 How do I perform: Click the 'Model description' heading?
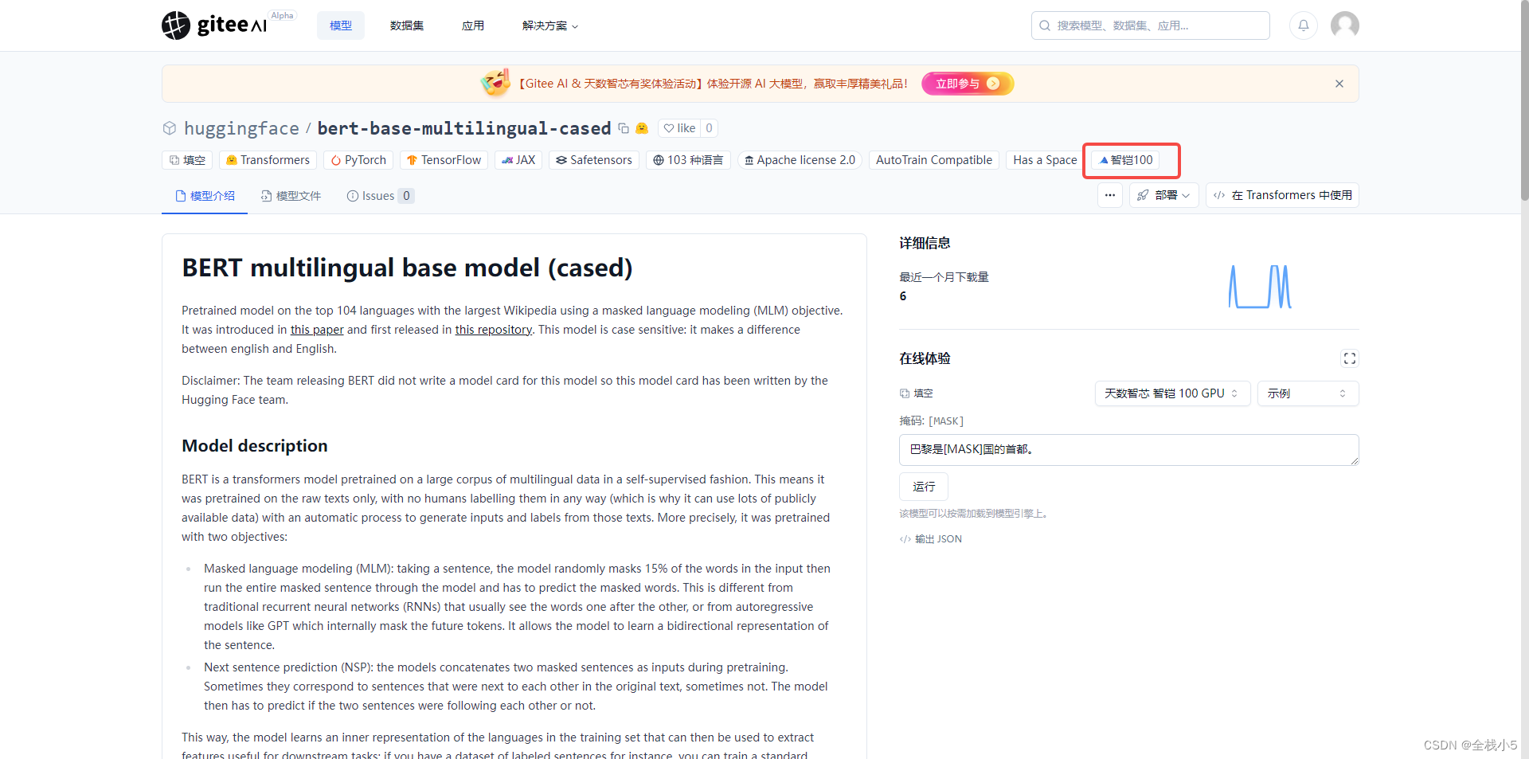[x=255, y=446]
